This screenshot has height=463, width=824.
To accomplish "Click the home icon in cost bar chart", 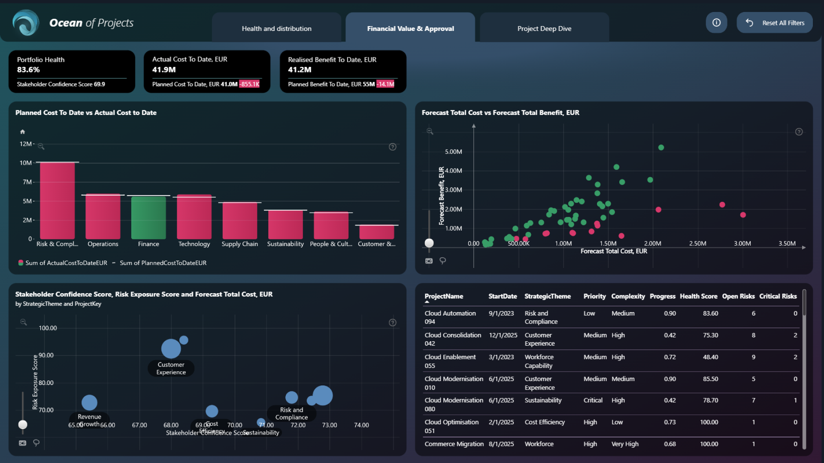I will (x=23, y=132).
